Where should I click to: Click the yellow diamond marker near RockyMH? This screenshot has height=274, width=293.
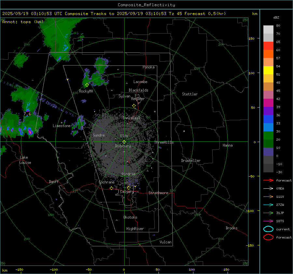(87, 85)
